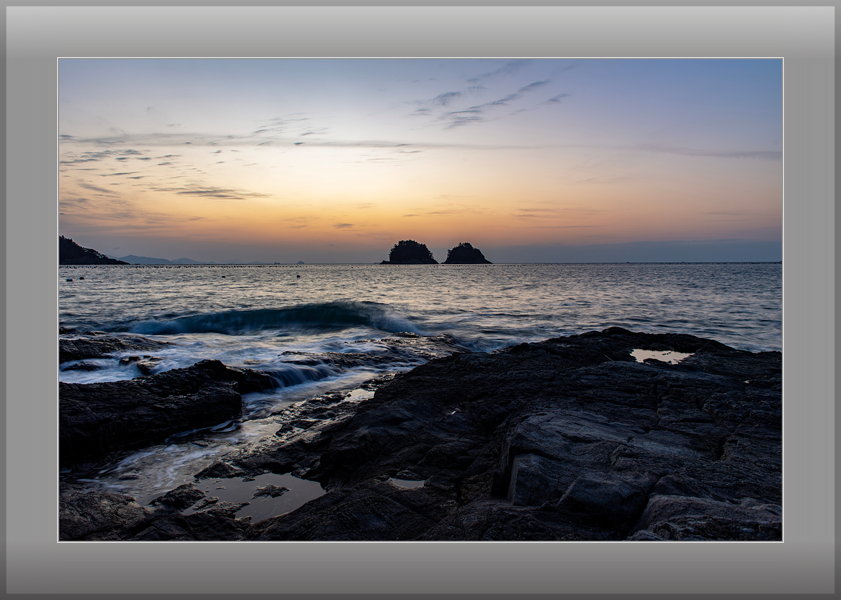Click the framed sunset seascape photo
The image size is (841, 600).
tap(420, 300)
